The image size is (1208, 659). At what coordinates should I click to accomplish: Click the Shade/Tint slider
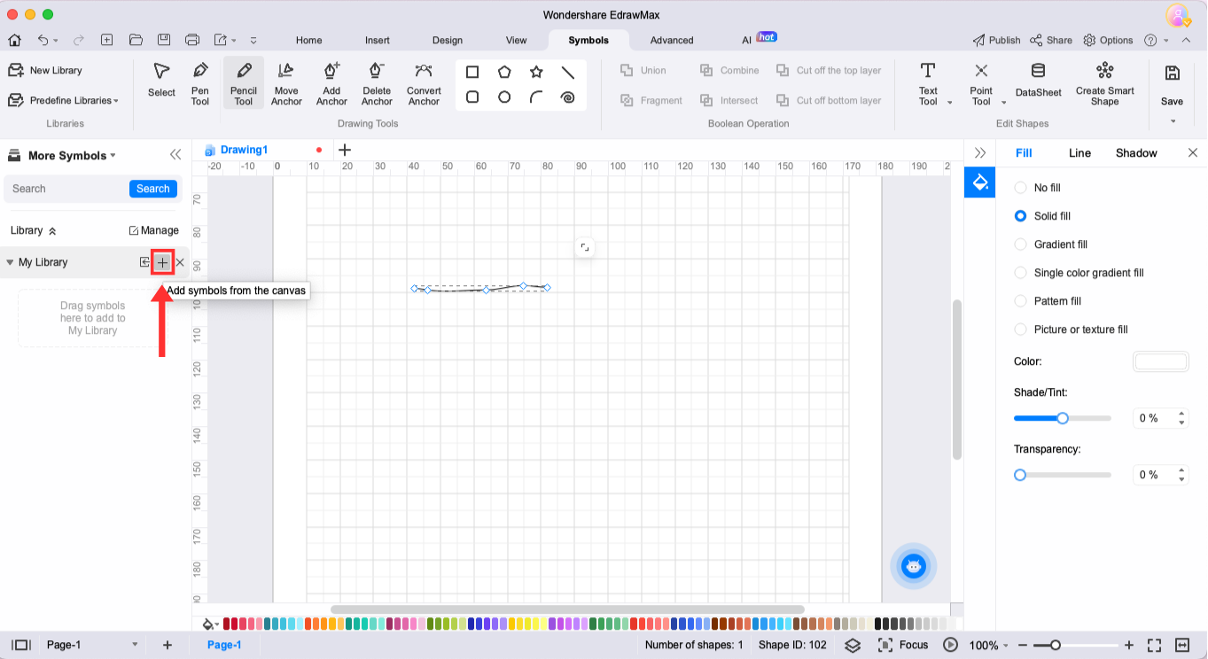click(x=1063, y=418)
